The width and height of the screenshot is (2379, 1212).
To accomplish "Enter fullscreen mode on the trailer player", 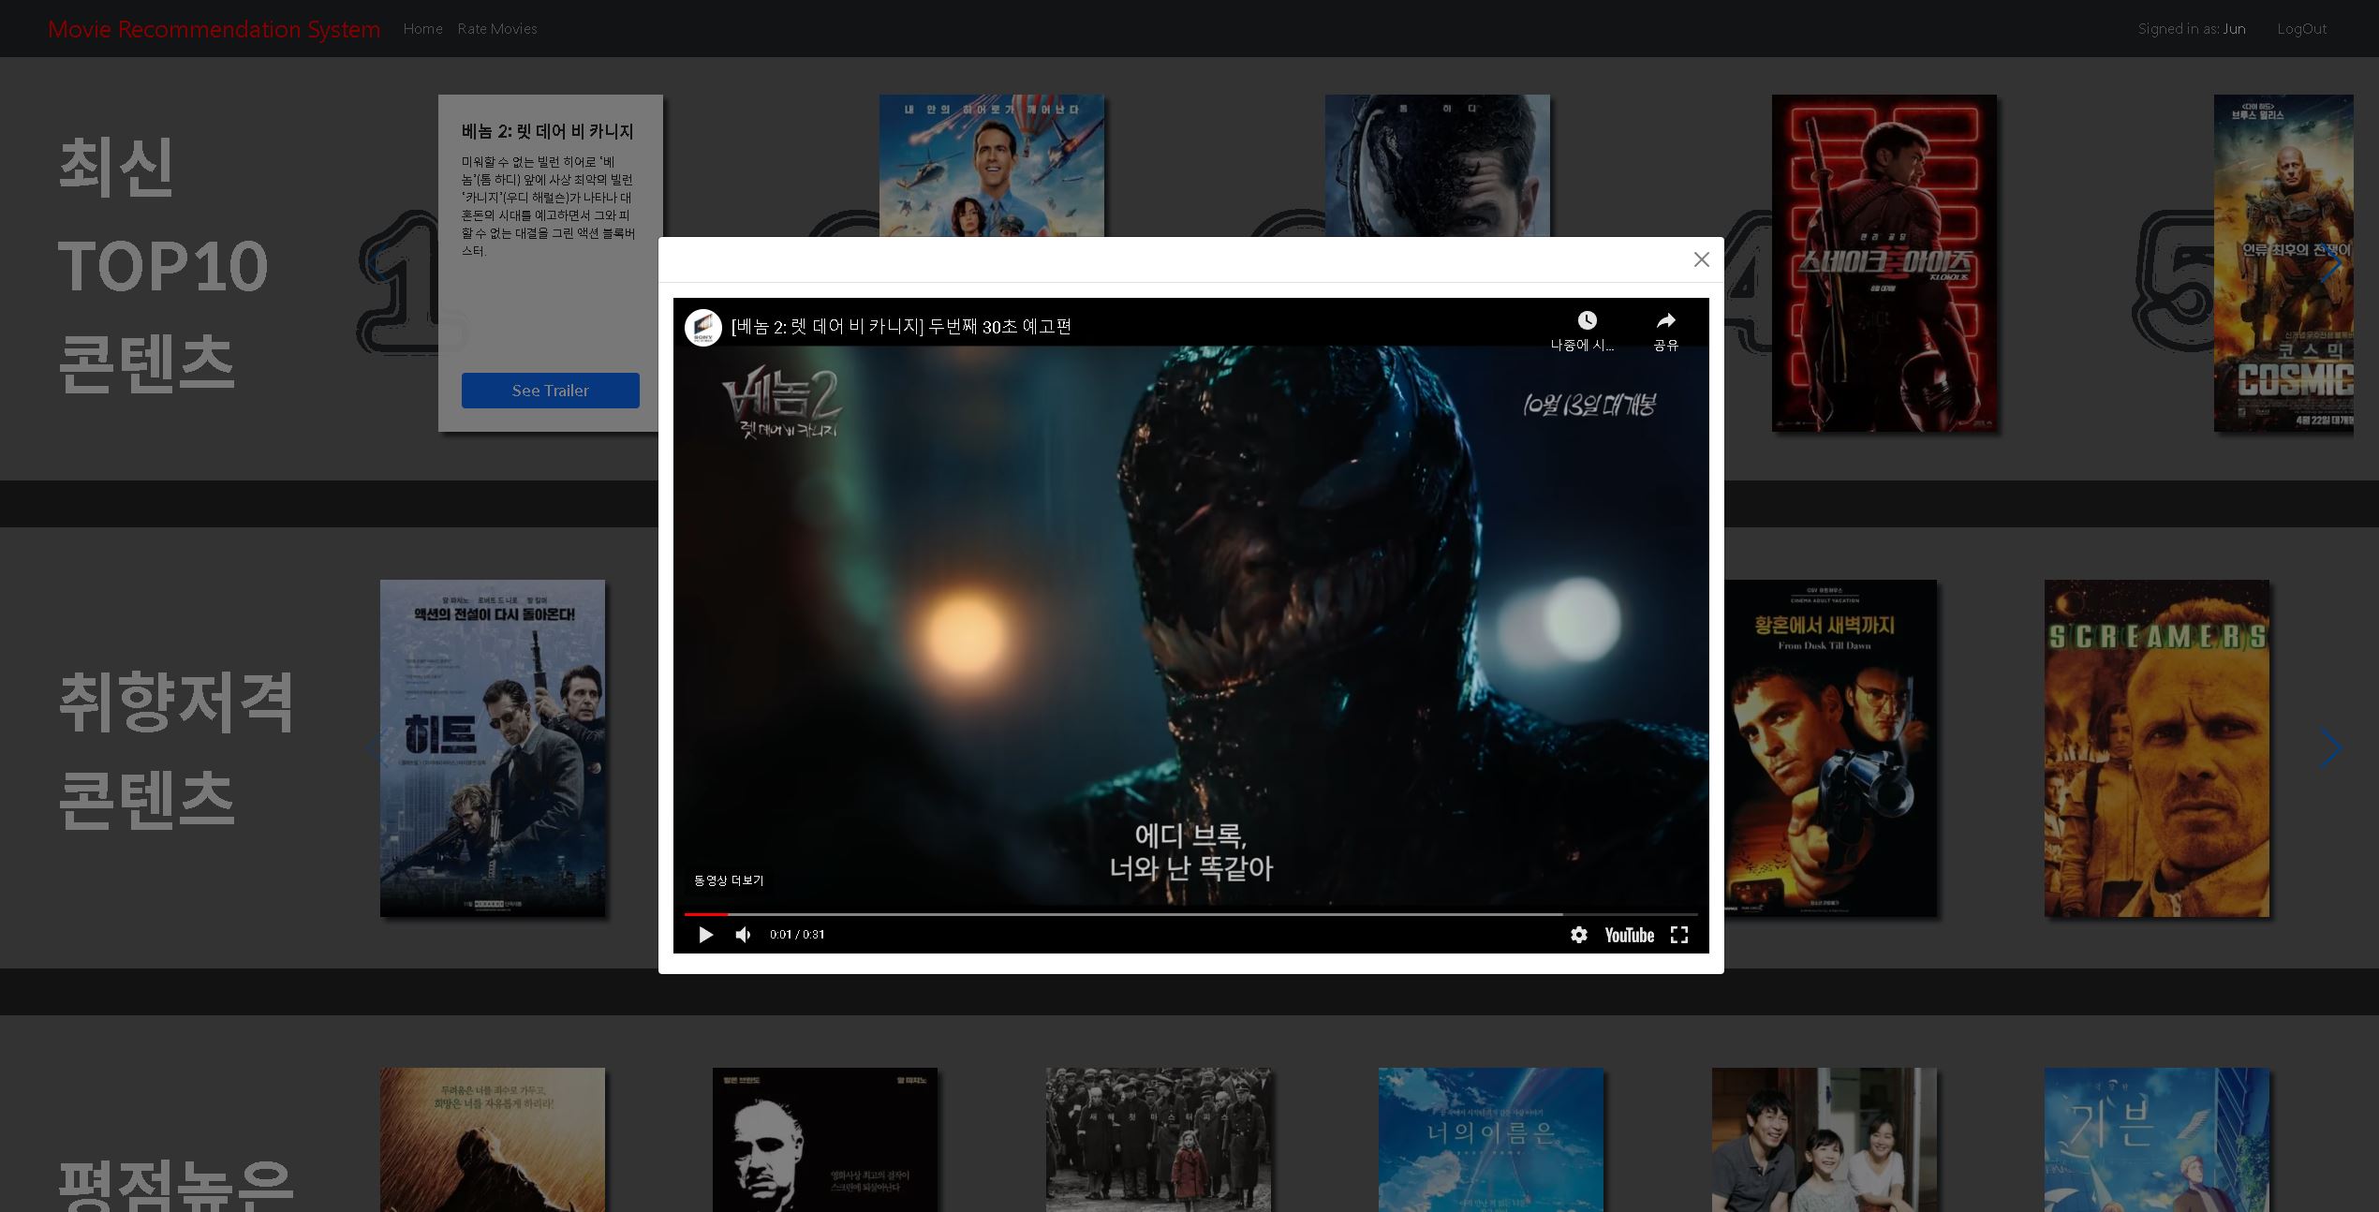I will point(1679,935).
